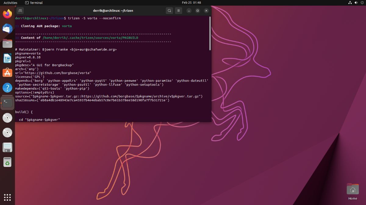Screen dimensions: 366x205
Task: Open the Files manager dock icon
Action: [x=7, y=43]
